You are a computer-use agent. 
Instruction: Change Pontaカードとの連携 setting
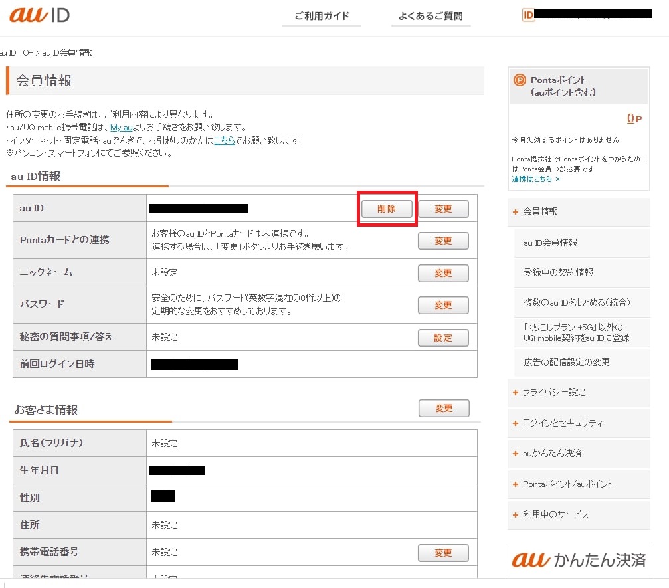click(x=443, y=241)
